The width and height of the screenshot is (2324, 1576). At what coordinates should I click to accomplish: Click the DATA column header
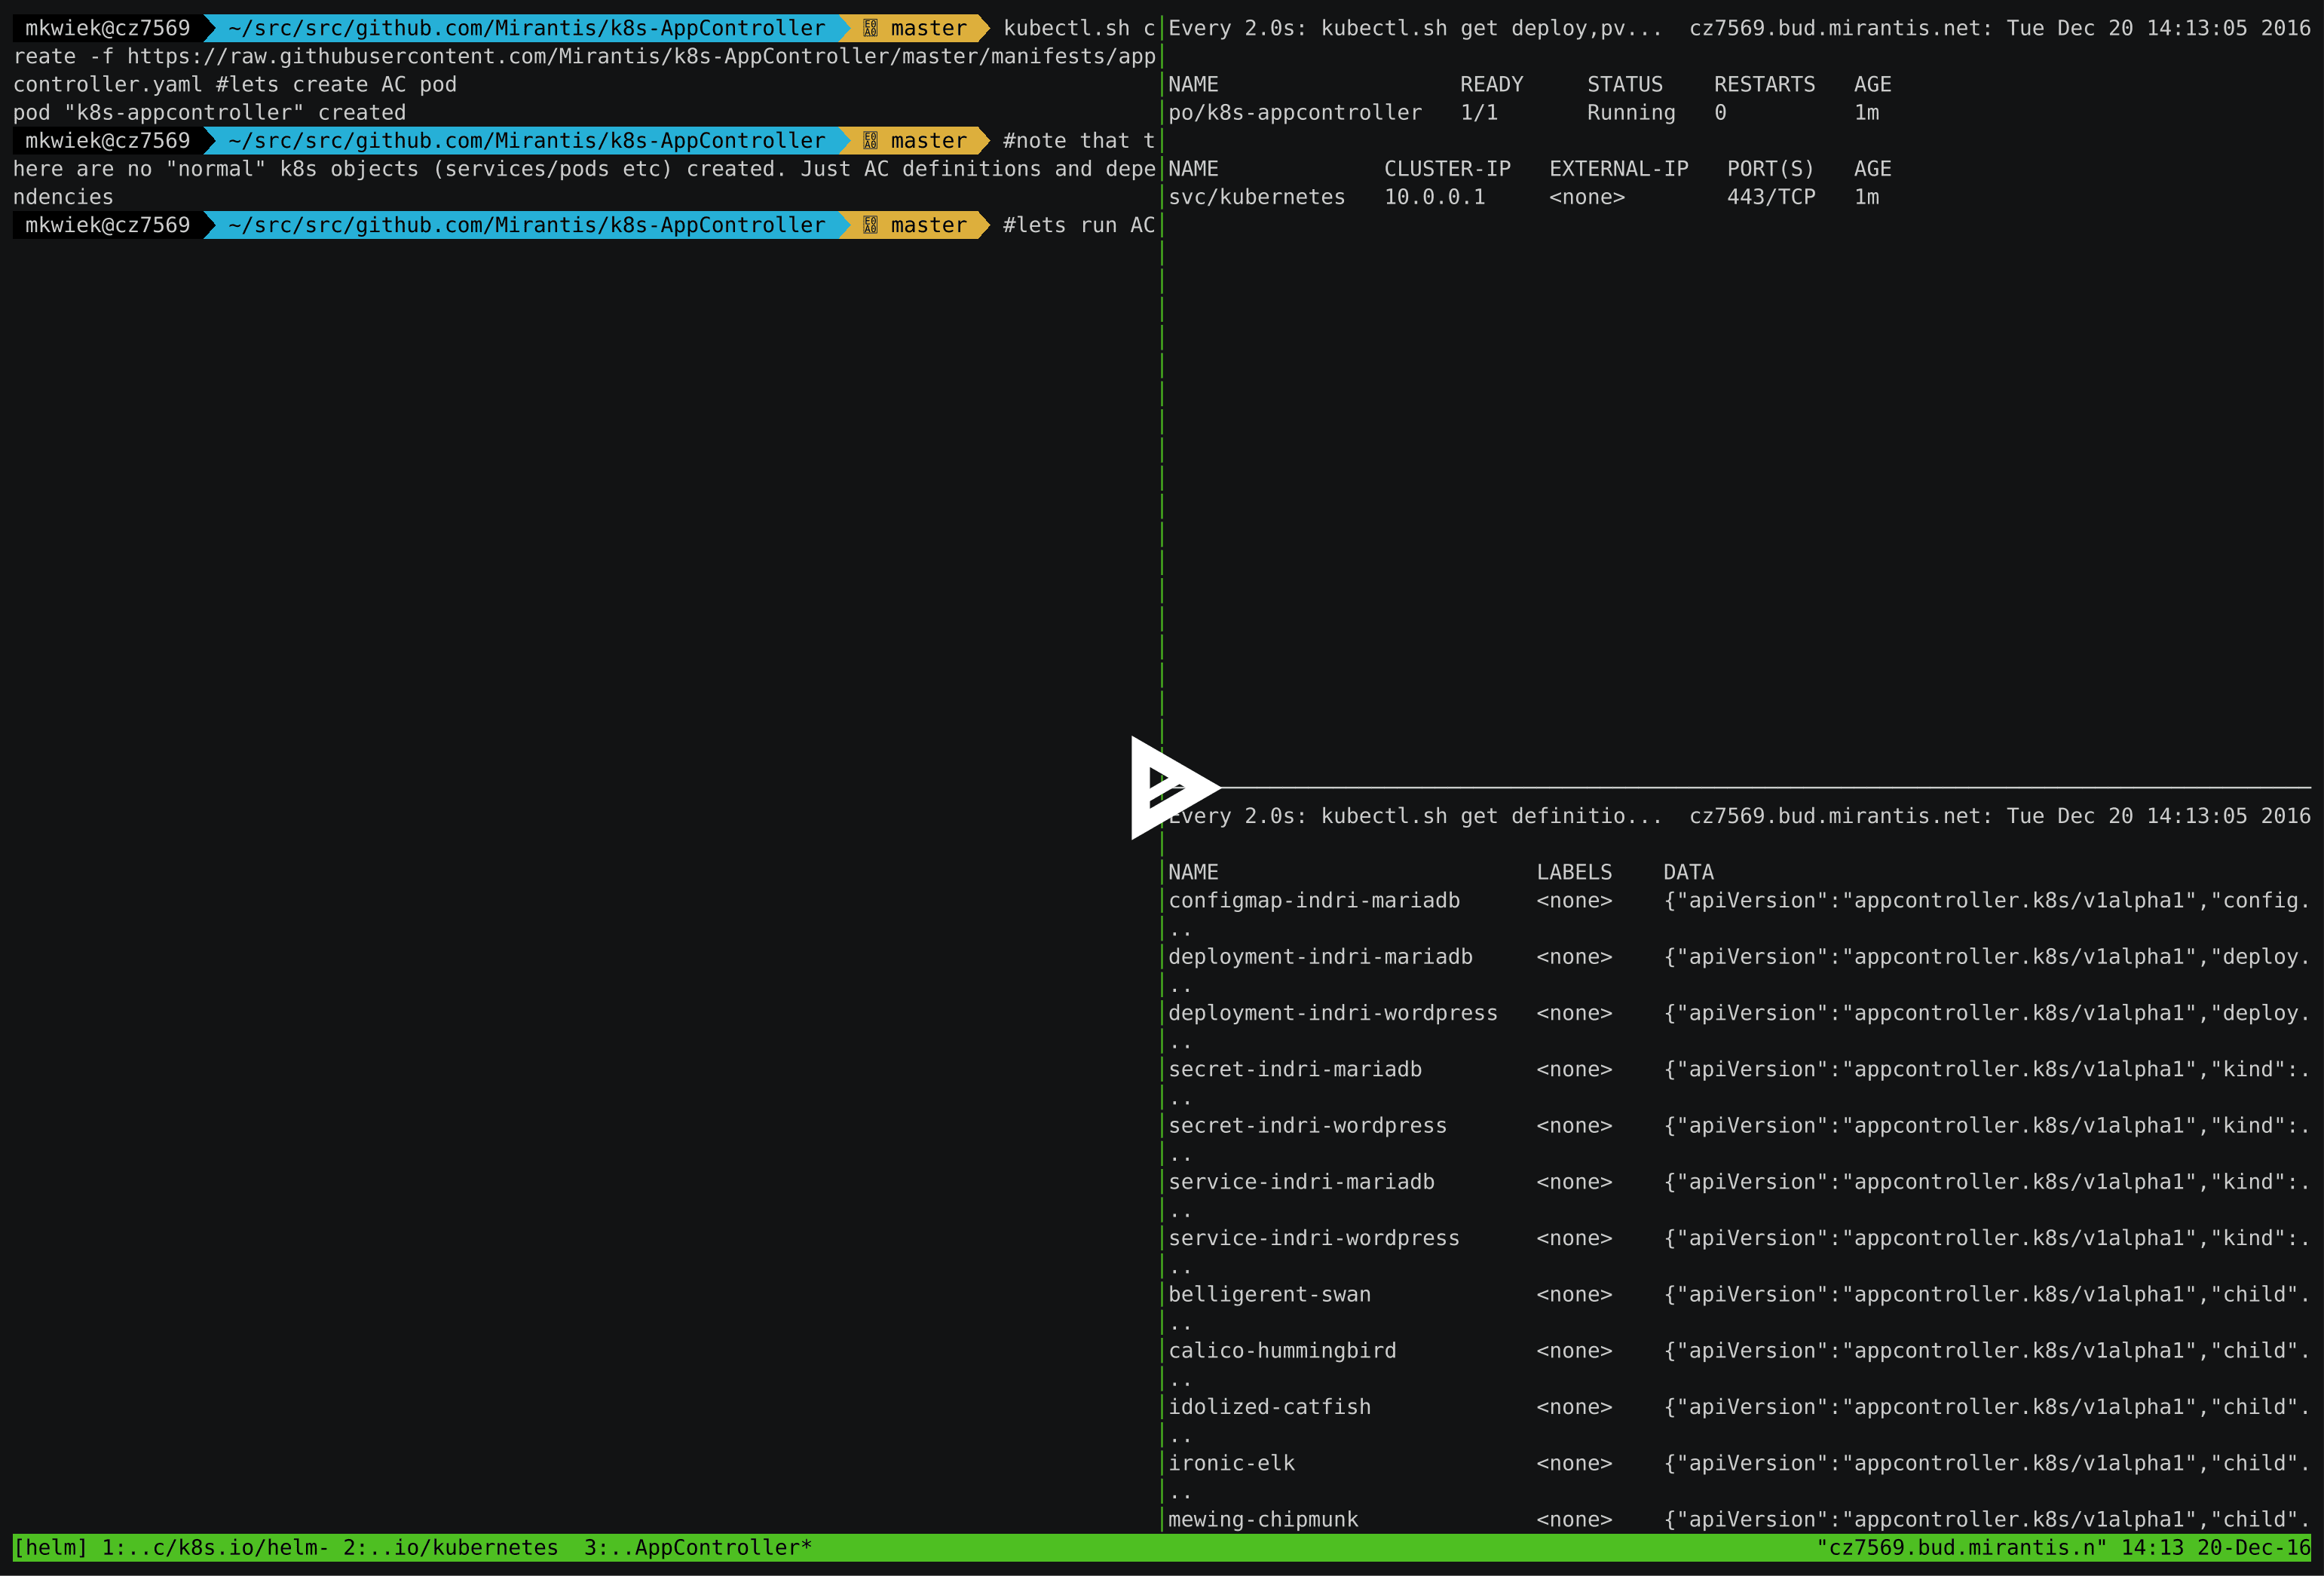tap(1688, 872)
